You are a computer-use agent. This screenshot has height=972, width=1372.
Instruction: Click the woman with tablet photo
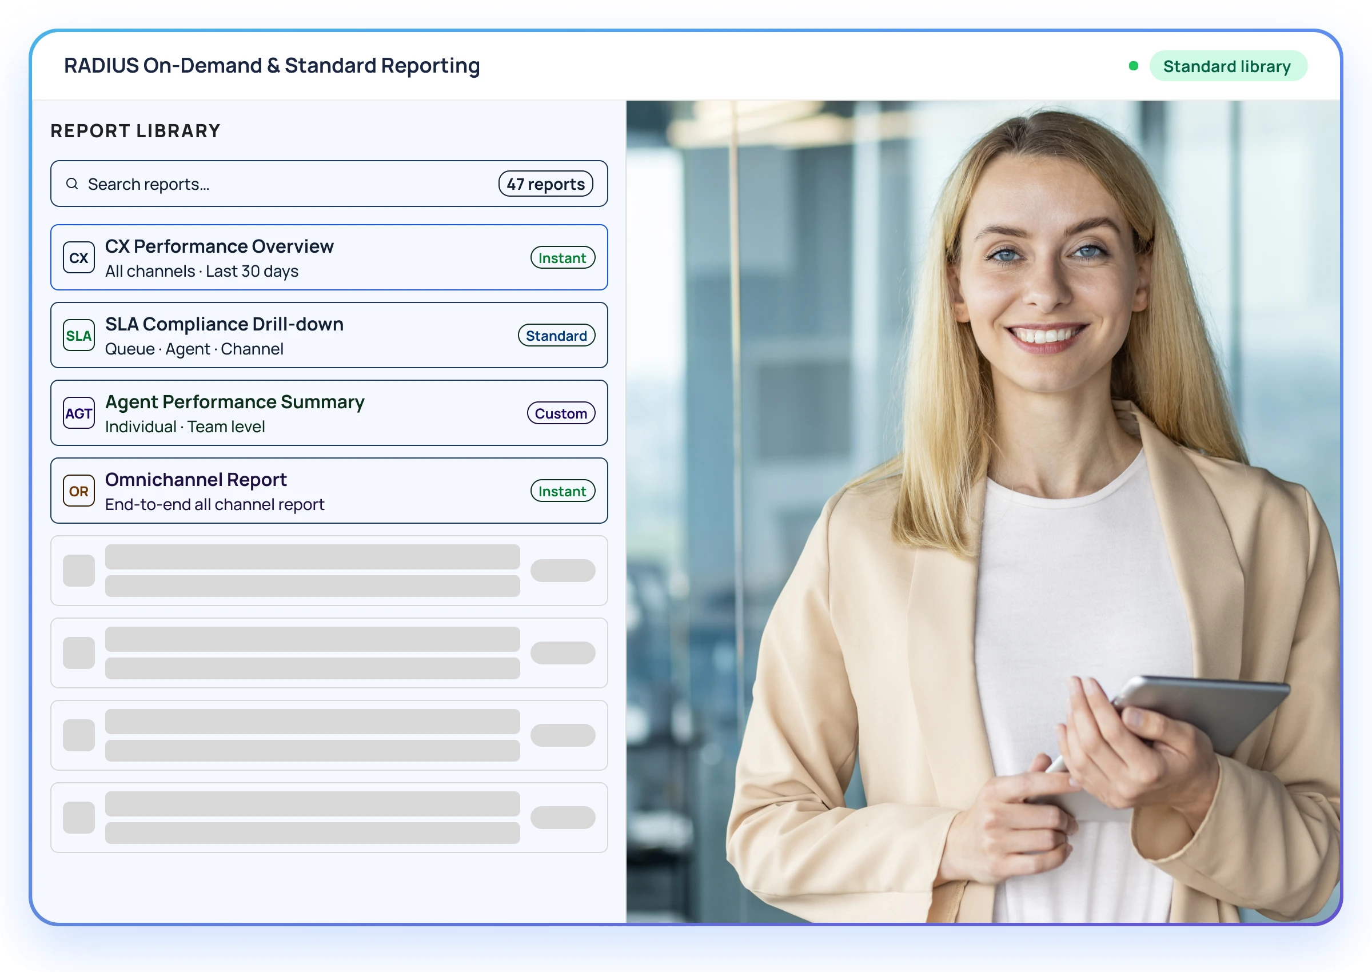(x=983, y=512)
